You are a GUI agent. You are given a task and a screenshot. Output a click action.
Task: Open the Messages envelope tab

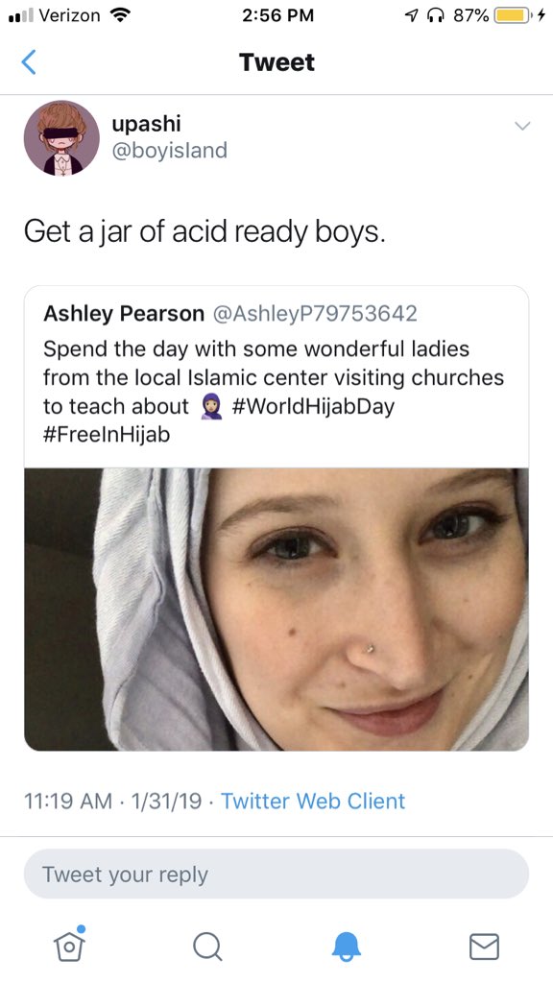(x=485, y=946)
